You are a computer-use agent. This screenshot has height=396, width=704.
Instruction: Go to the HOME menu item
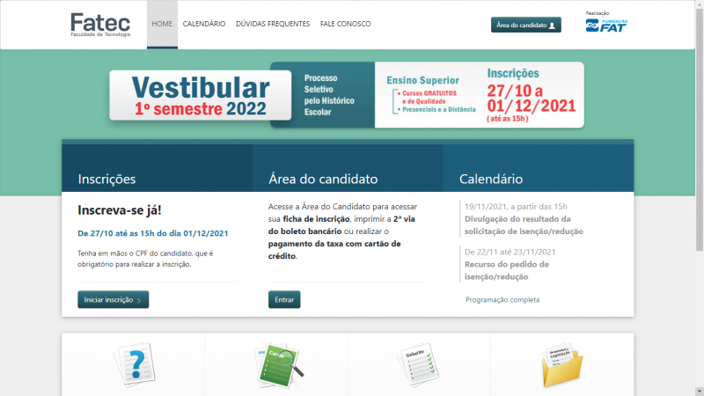click(x=162, y=24)
